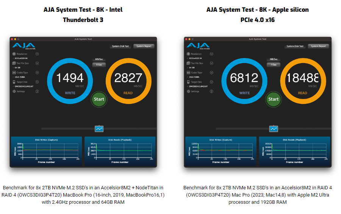The image size is (341, 214).
Task: Click 16bit RGBA codec value in Intel window
Action: (20, 77)
